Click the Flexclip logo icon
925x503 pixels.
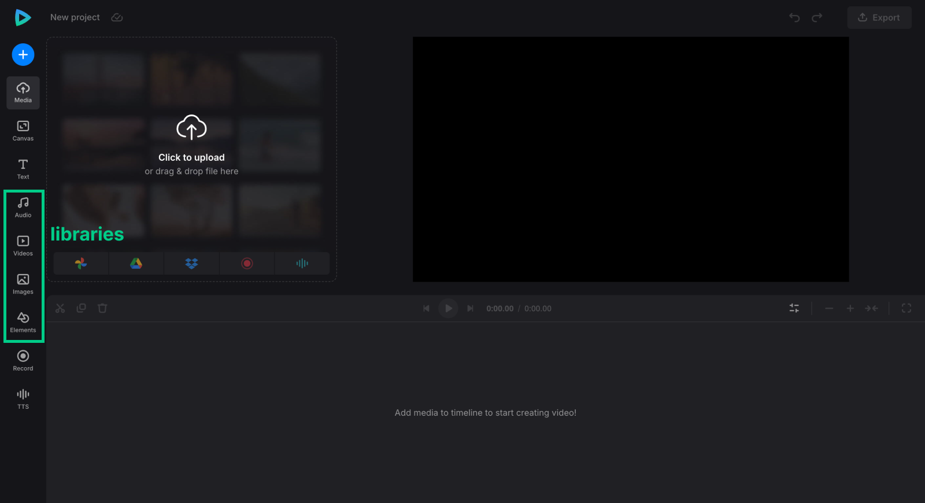click(23, 17)
